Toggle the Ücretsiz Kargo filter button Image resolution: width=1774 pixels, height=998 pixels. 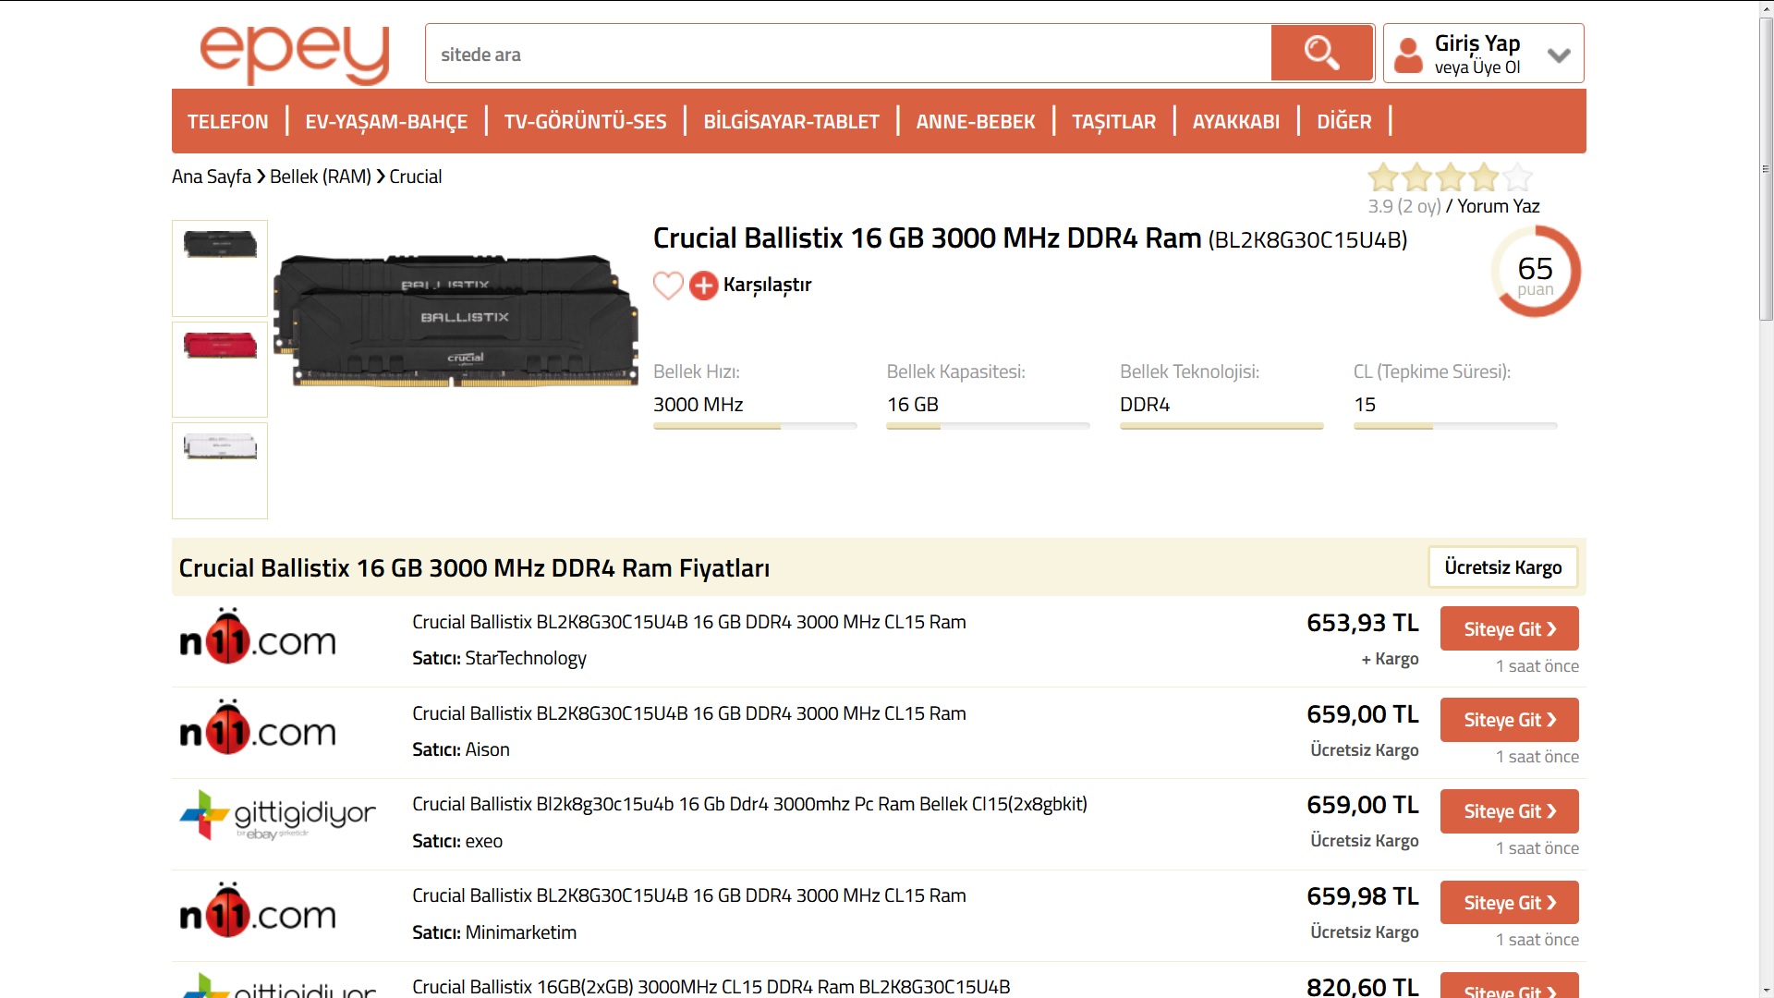[x=1503, y=567]
